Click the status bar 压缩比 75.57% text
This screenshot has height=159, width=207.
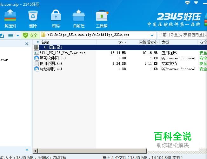tap(52, 157)
